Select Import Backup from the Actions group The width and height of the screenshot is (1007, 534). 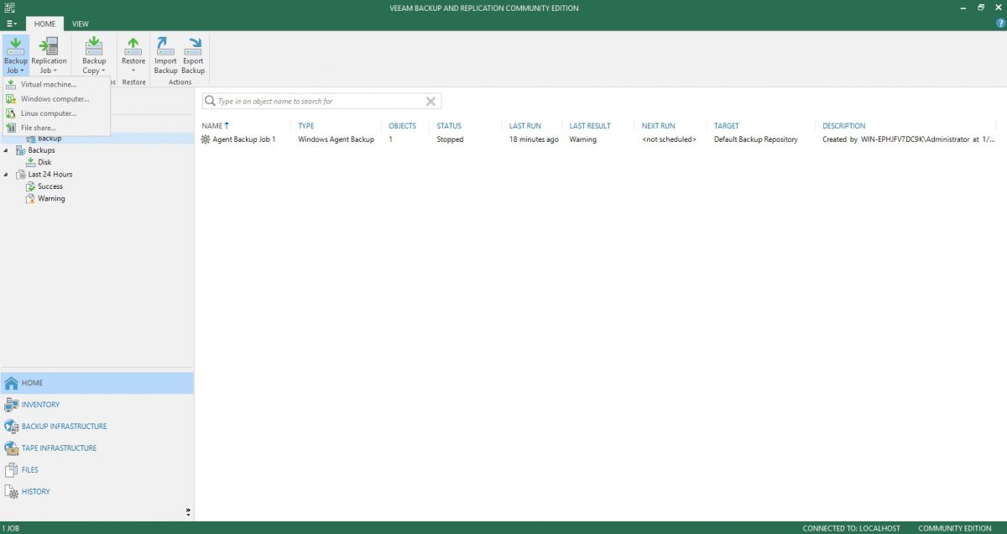coord(165,53)
